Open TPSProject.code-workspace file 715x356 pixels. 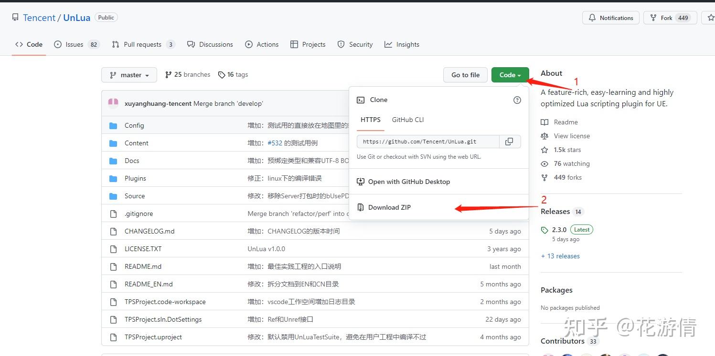(x=165, y=302)
